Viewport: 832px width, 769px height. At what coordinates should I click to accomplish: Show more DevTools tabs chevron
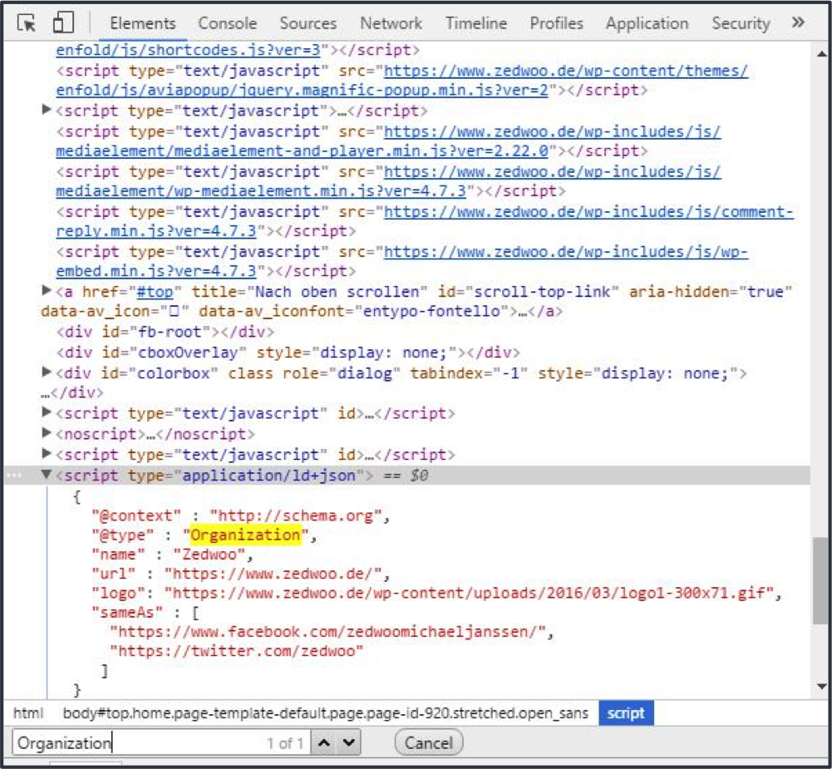798,22
